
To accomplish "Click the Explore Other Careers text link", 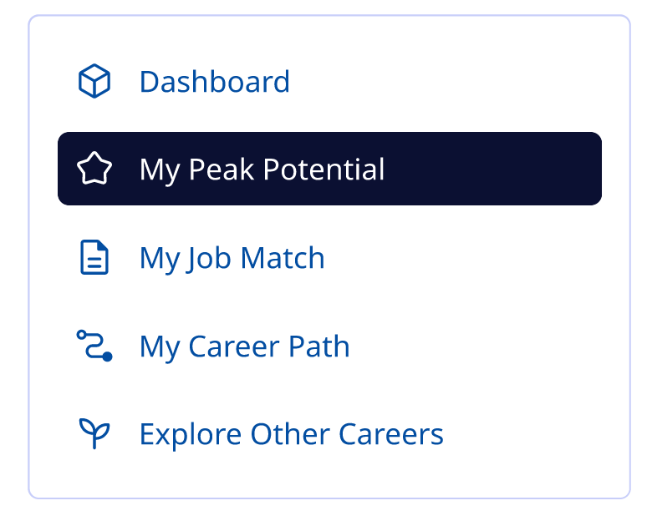I will tap(291, 434).
